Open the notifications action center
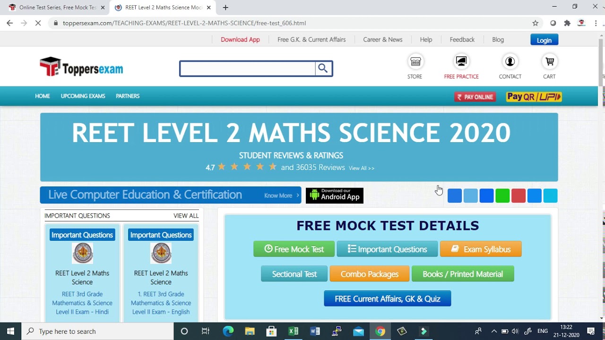 [591, 331]
